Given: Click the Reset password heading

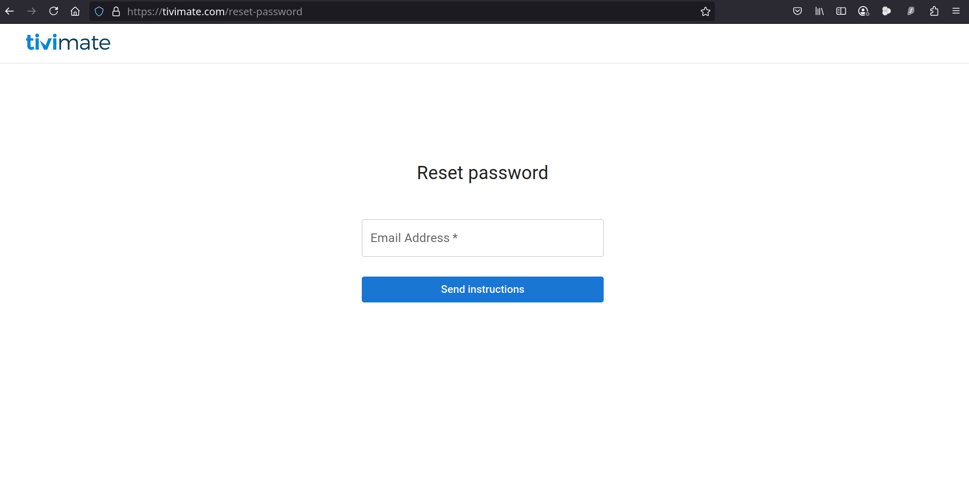Looking at the screenshot, I should tap(482, 173).
